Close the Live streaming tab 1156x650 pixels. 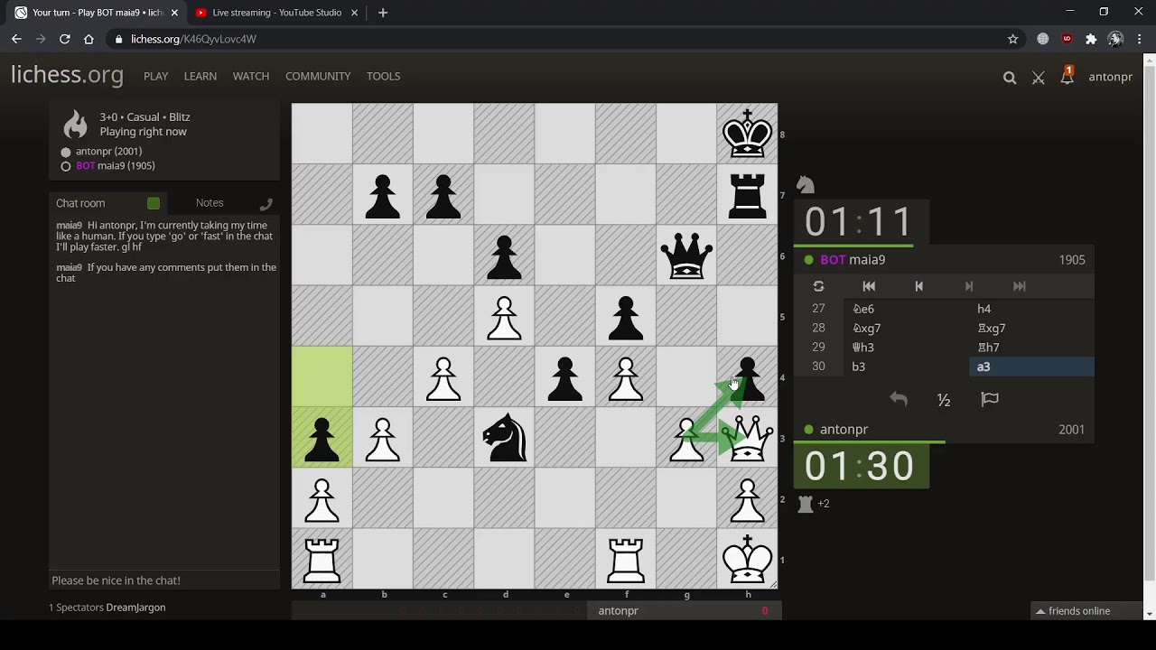click(355, 13)
